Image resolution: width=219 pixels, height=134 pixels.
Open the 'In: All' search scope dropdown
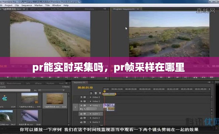tap(51, 90)
